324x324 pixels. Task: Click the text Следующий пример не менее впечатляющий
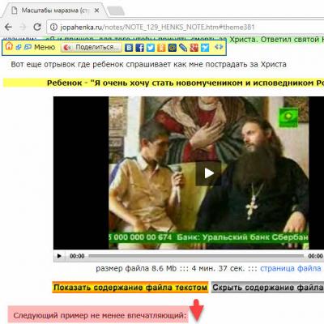tap(100, 315)
